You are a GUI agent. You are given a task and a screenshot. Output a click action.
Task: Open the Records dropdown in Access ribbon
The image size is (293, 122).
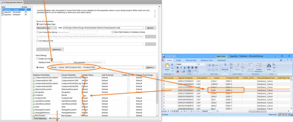225,68
